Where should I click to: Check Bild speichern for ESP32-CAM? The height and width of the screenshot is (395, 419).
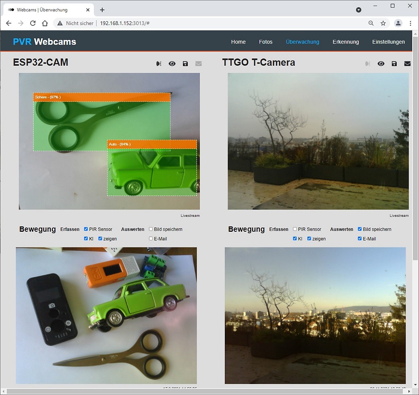pyautogui.click(x=151, y=229)
